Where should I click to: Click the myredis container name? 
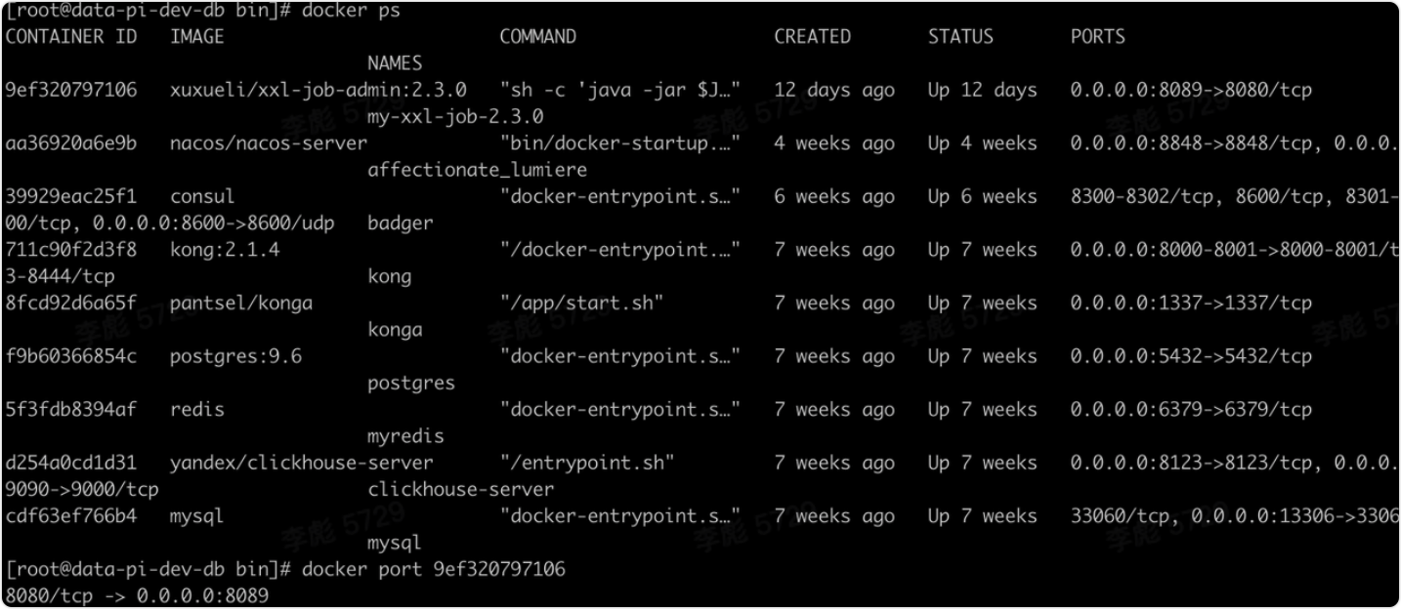pyautogui.click(x=405, y=435)
